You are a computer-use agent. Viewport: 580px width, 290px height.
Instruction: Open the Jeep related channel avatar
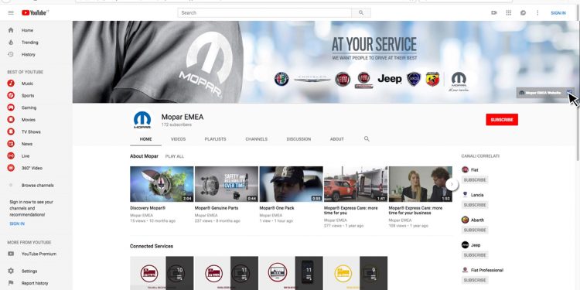[x=465, y=245]
